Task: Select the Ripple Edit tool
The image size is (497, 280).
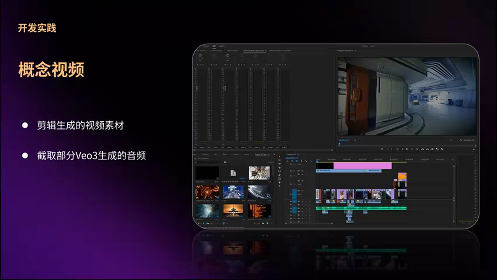Action: pos(280,164)
